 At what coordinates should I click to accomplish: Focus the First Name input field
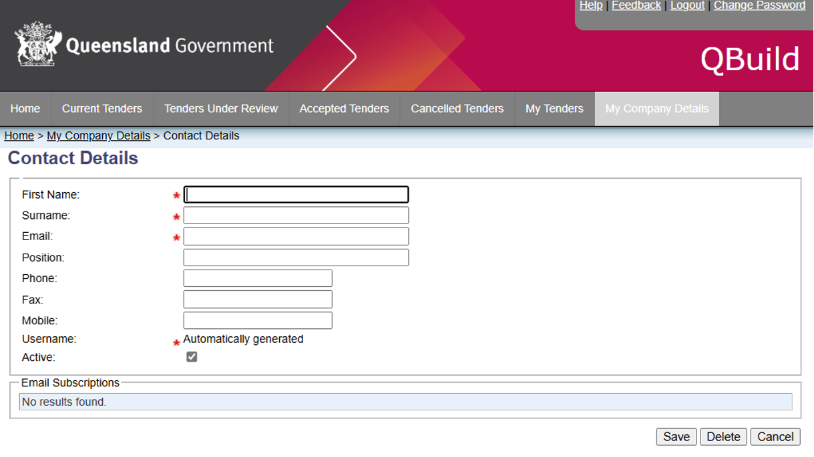point(296,194)
